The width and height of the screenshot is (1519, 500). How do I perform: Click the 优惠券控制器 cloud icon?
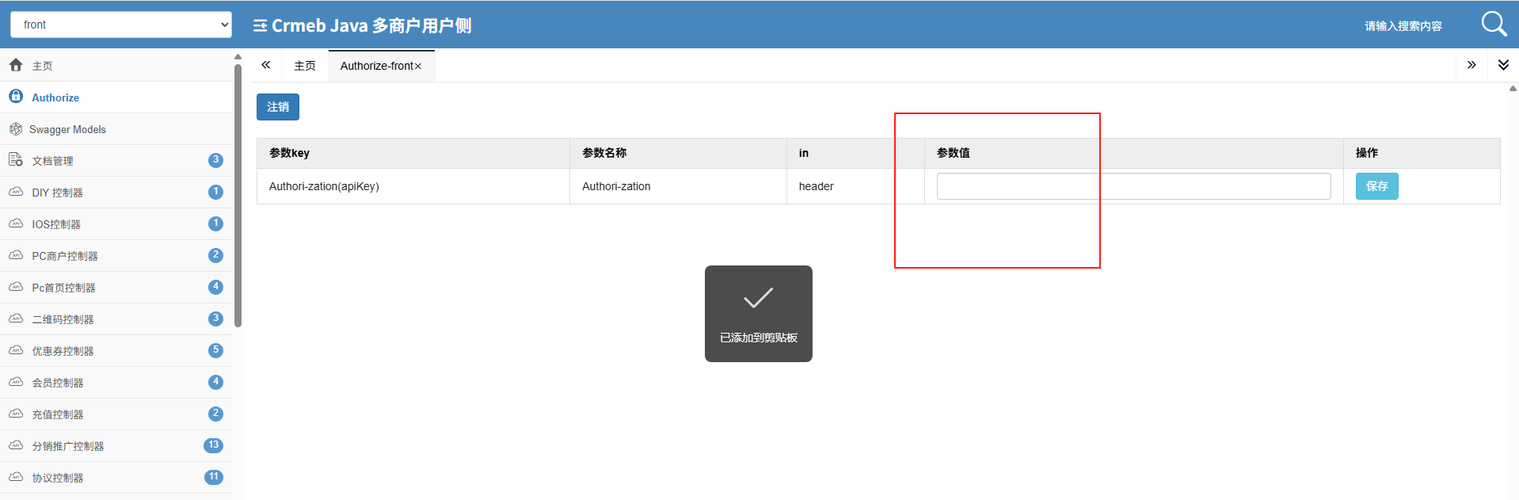(x=16, y=350)
